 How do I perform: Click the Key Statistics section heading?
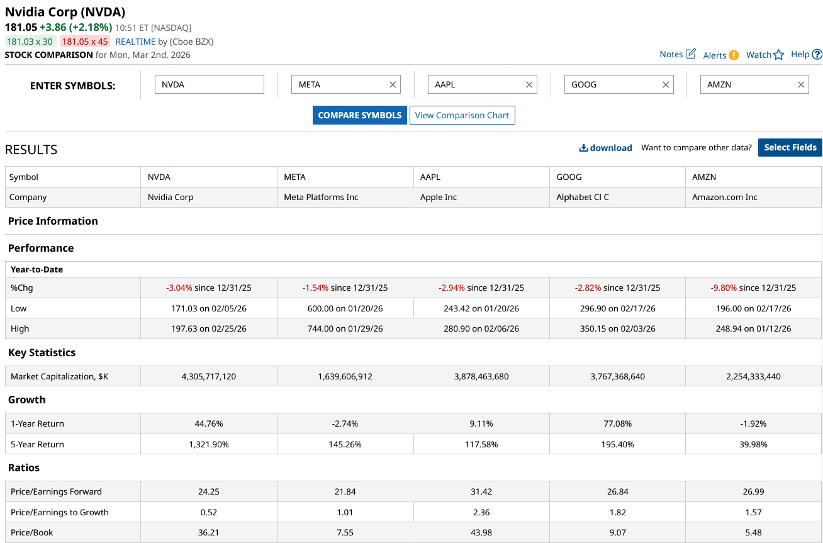(42, 352)
